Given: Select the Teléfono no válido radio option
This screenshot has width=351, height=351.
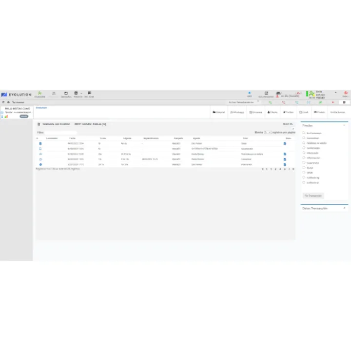Looking at the screenshot, I should click(304, 143).
